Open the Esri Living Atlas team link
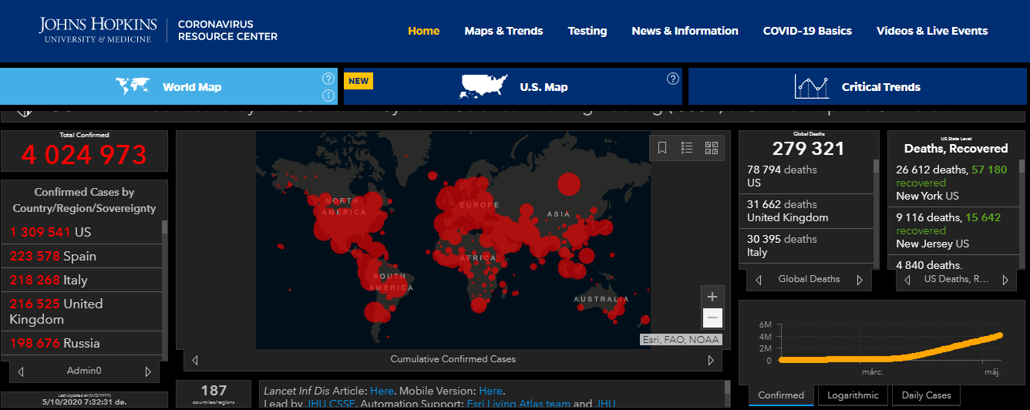This screenshot has height=410, width=1030. pos(518,404)
